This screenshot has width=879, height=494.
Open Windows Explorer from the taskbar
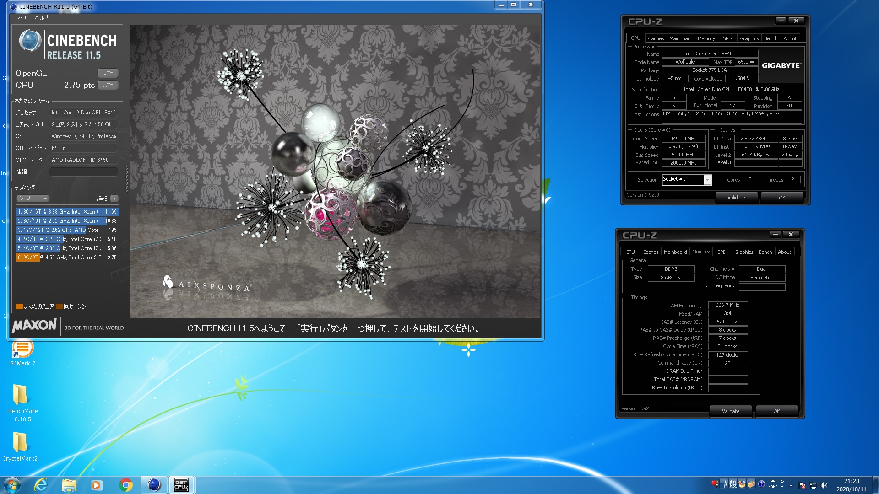tap(69, 485)
